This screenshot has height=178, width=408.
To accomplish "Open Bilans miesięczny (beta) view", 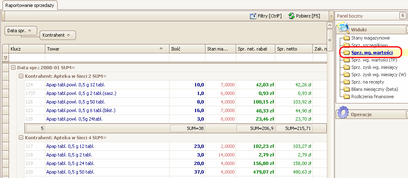I will 375,89.
